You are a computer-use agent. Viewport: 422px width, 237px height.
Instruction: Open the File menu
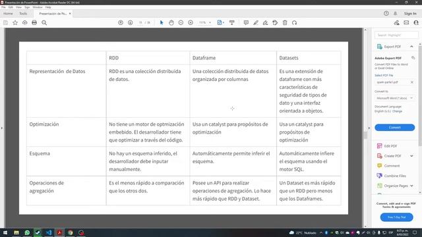[3, 7]
